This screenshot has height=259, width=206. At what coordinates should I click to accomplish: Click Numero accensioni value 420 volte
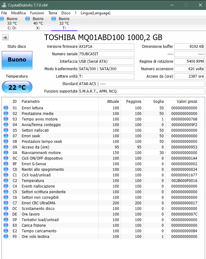click(190, 69)
